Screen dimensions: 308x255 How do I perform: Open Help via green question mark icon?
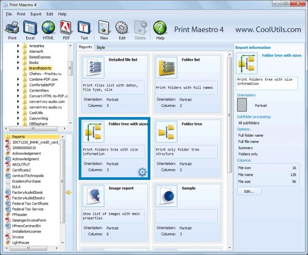pos(160,30)
